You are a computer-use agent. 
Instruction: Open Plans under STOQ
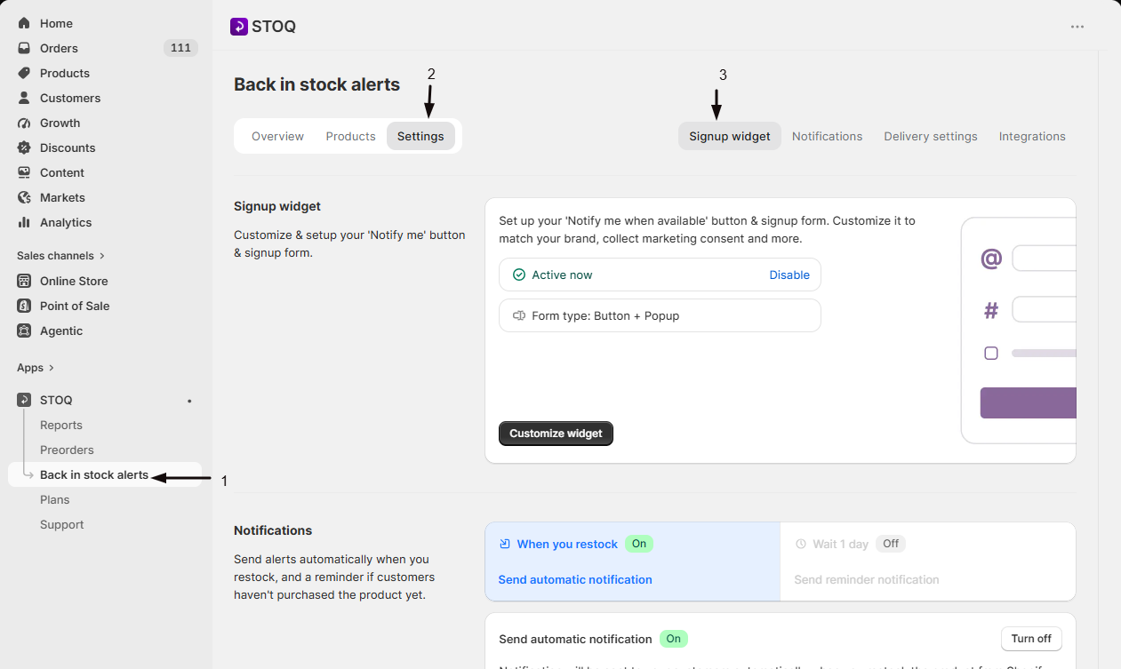click(x=54, y=499)
